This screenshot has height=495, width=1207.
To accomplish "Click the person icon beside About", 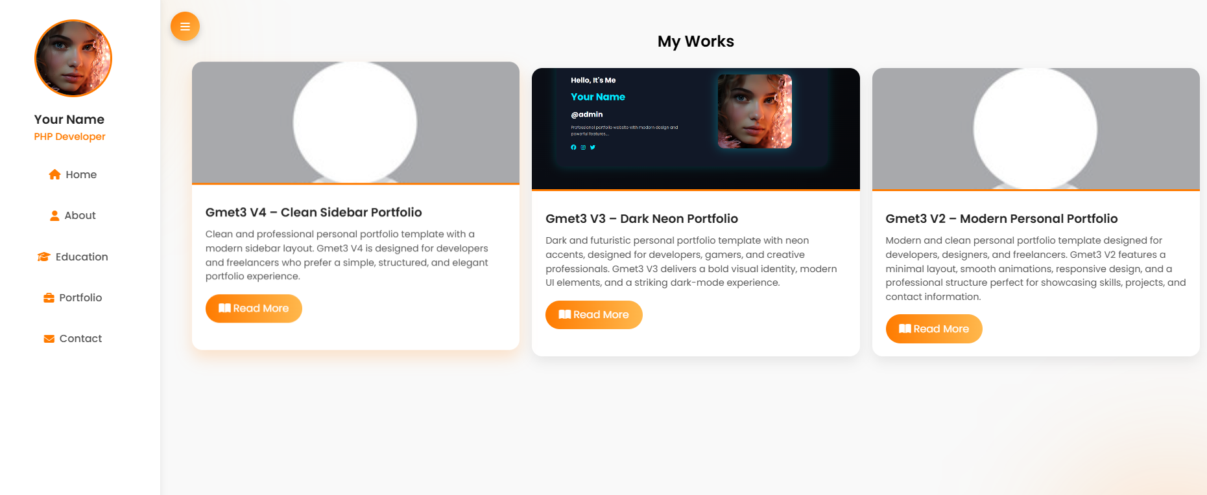I will (x=54, y=216).
